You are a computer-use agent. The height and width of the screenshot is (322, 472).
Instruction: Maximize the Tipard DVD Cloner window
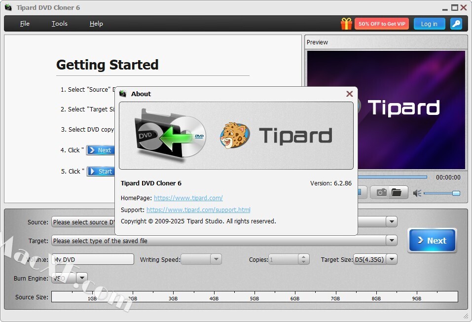pos(455,7)
